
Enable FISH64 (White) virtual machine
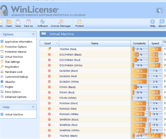tap(49, 98)
